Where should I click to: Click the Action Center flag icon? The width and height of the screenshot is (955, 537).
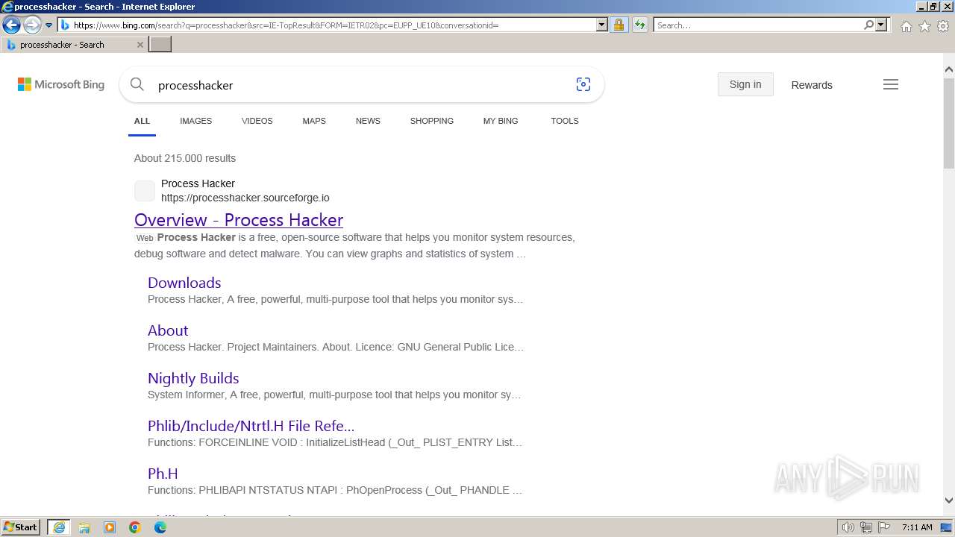883,527
